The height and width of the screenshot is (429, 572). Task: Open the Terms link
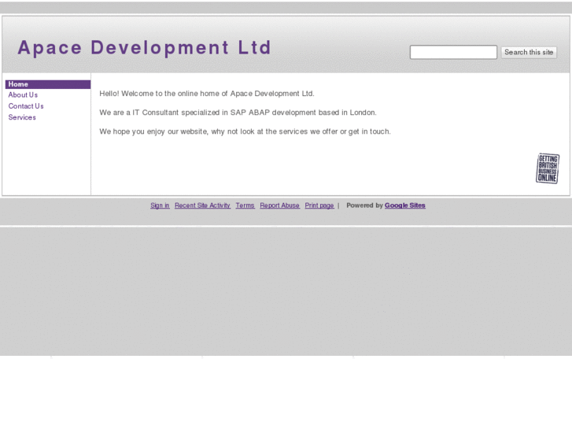245,205
